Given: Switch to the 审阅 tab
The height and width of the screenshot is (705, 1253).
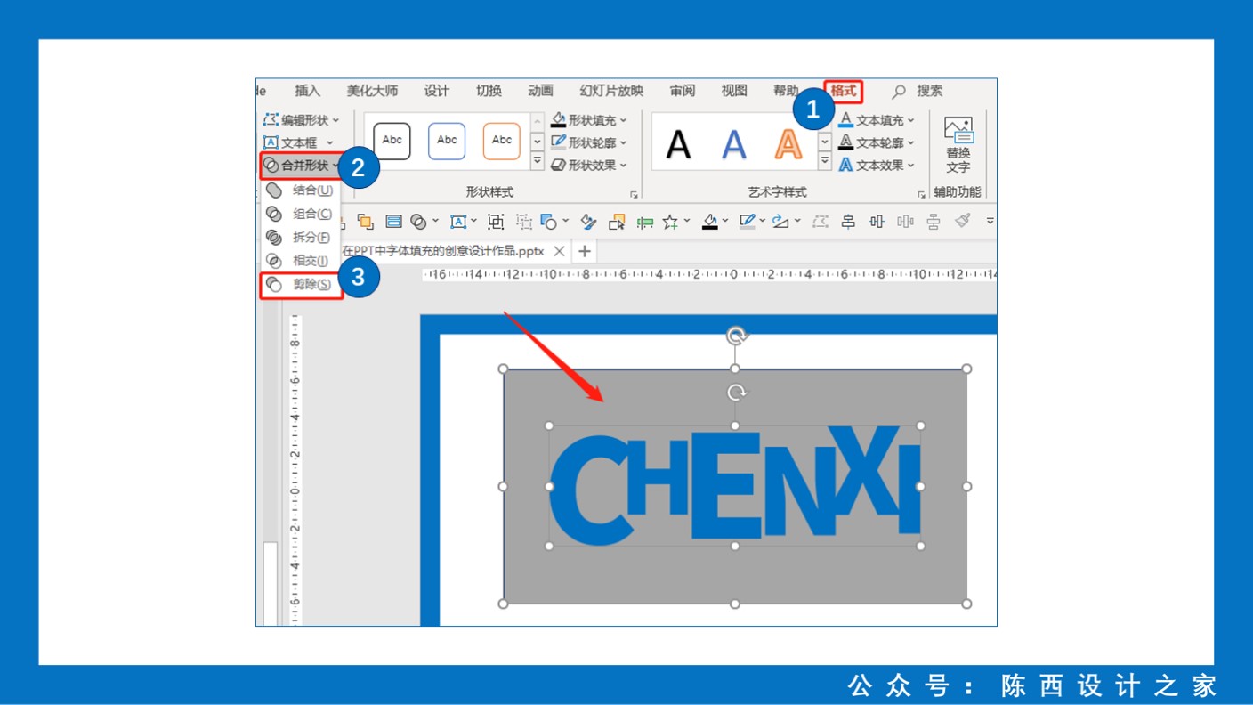Looking at the screenshot, I should pos(683,91).
